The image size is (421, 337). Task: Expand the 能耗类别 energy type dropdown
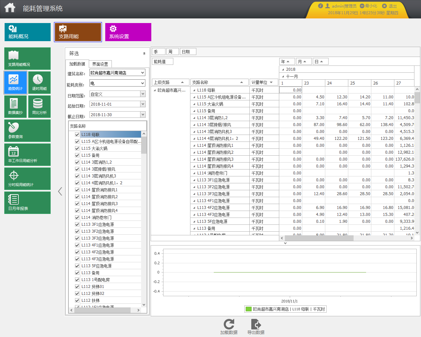click(x=143, y=83)
